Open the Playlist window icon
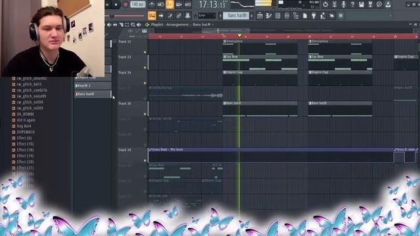Viewport: 420px width, 236px height. (x=260, y=16)
